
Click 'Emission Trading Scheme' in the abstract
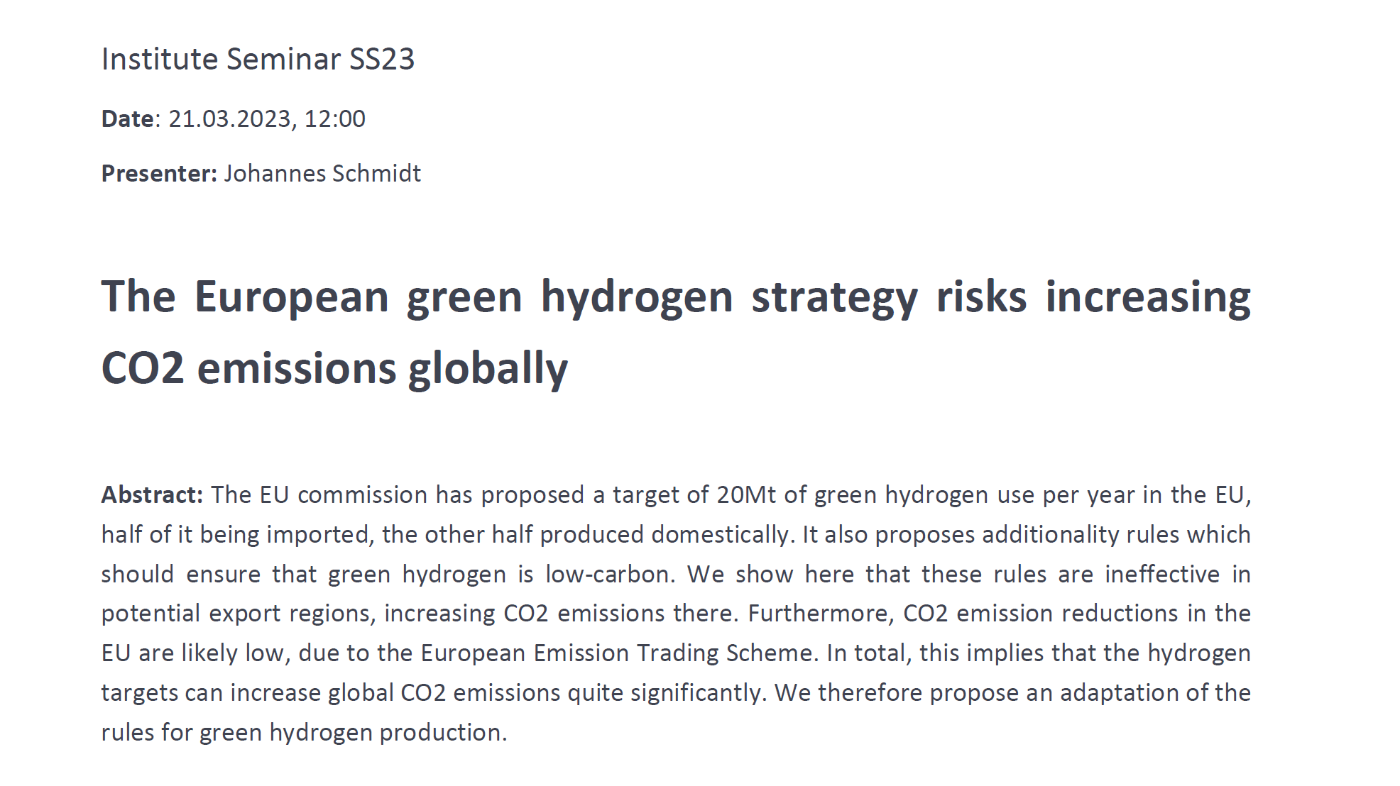coord(674,653)
